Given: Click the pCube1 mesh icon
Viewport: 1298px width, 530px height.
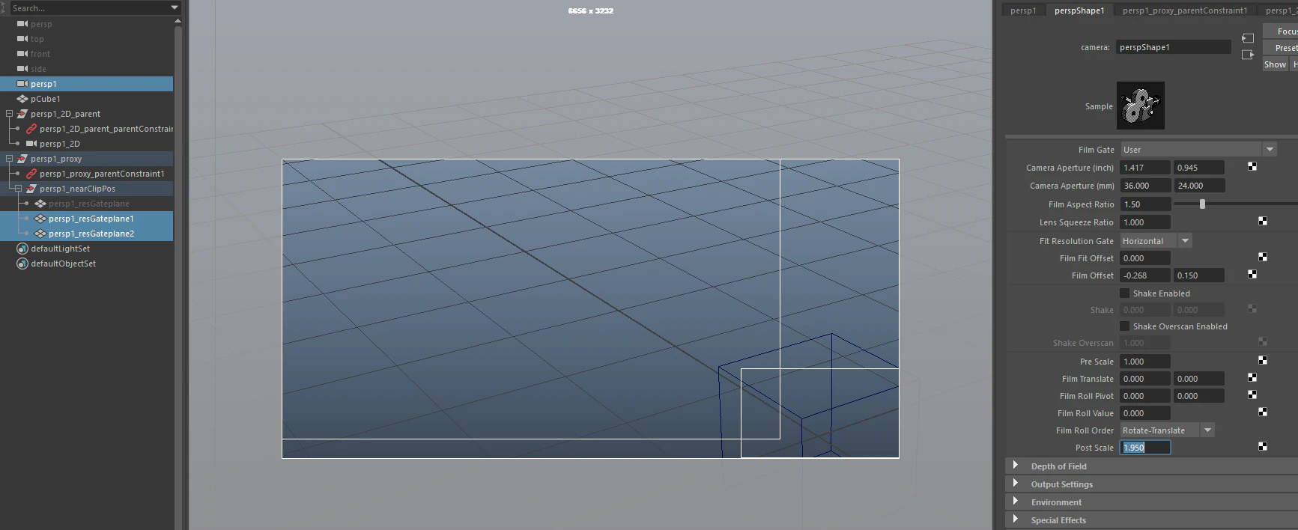Looking at the screenshot, I should [x=22, y=99].
